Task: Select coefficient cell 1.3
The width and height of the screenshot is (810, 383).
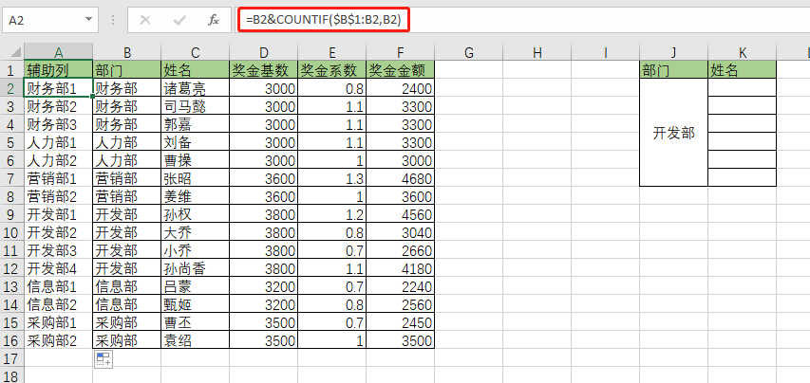Action: coord(331,178)
